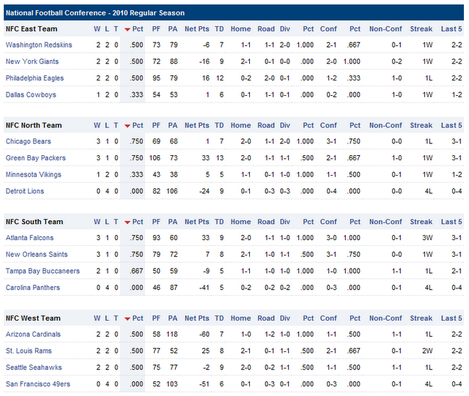Select the San Francisco 49ers link
The image size is (469, 396).
[x=37, y=384]
